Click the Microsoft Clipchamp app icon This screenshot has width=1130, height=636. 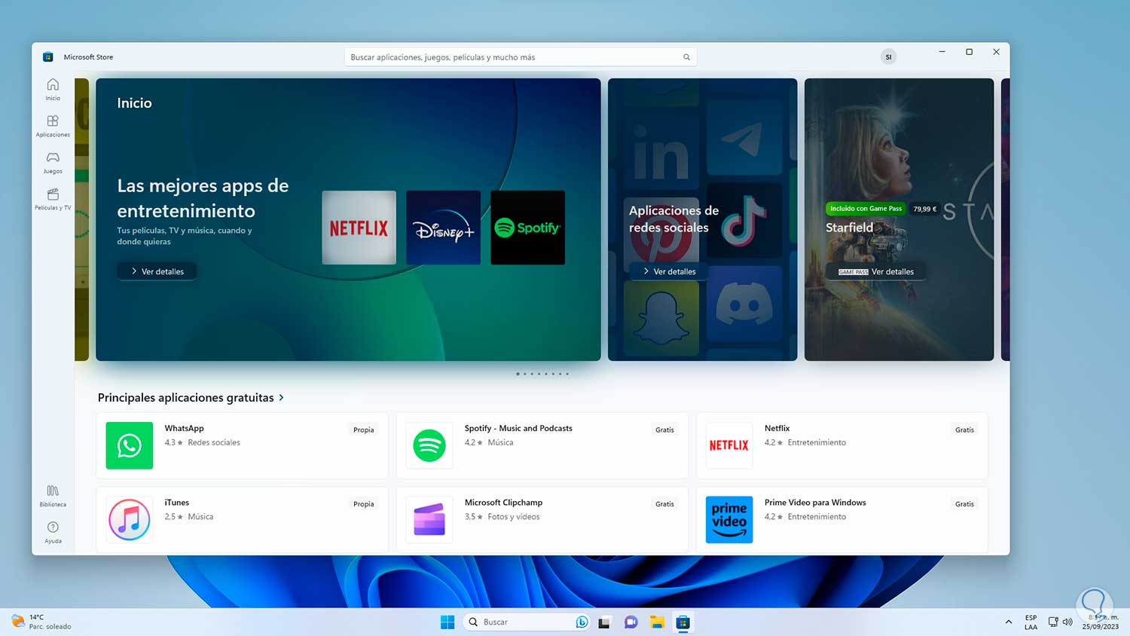[429, 519]
